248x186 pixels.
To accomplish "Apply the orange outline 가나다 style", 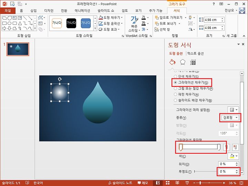I will [x=57, y=23].
